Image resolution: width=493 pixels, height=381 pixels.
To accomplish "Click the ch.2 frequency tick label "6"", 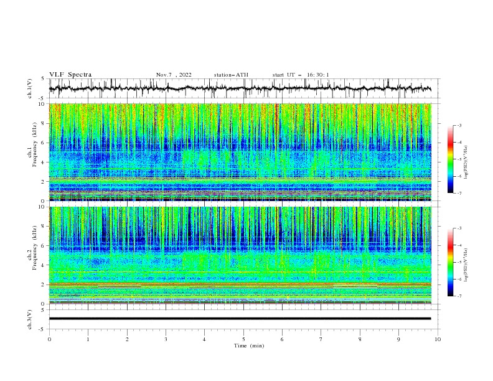I will click(44, 245).
